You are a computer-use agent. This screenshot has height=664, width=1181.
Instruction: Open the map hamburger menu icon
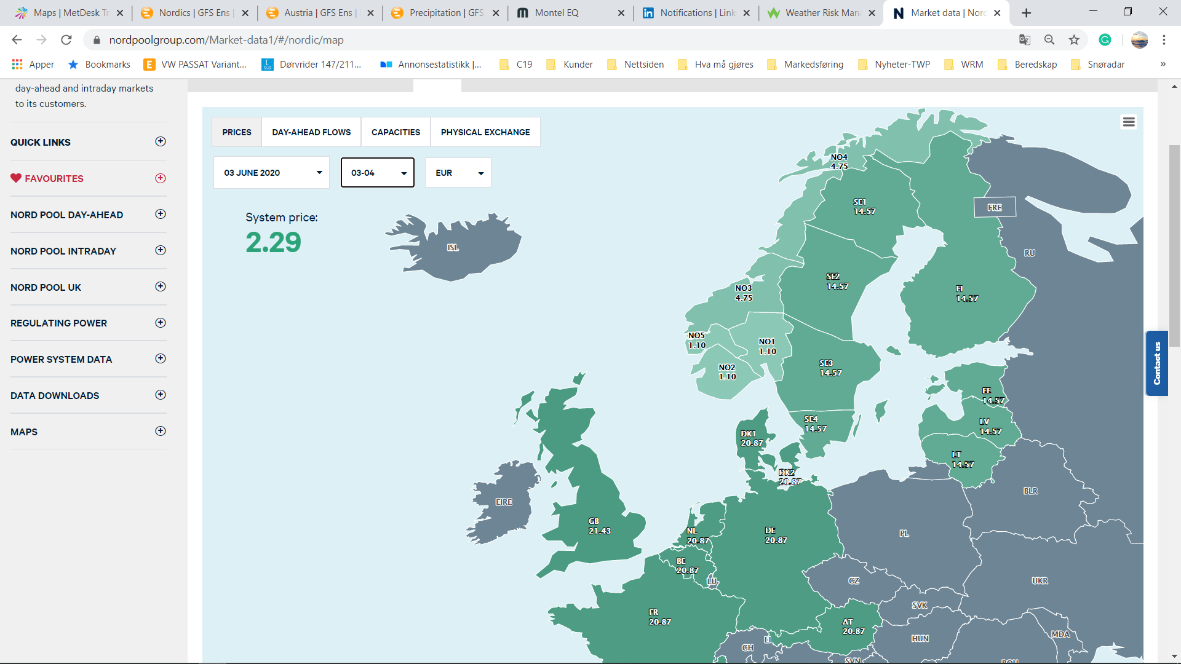1128,122
